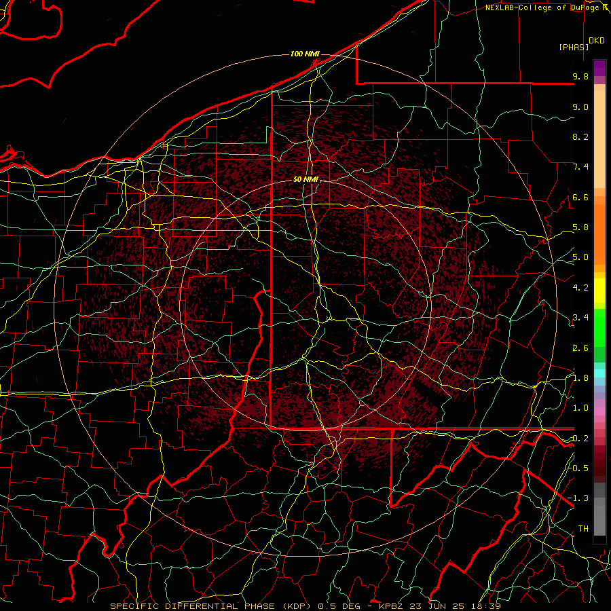Click the "[PHAS]" label near the legend

click(x=574, y=47)
